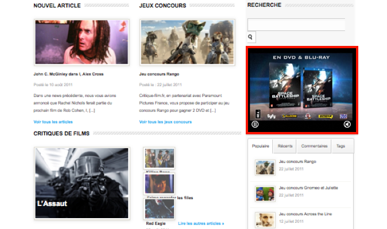387x229 pixels.
Task: Click the Allociné logo in the ad
Action: 289,116
